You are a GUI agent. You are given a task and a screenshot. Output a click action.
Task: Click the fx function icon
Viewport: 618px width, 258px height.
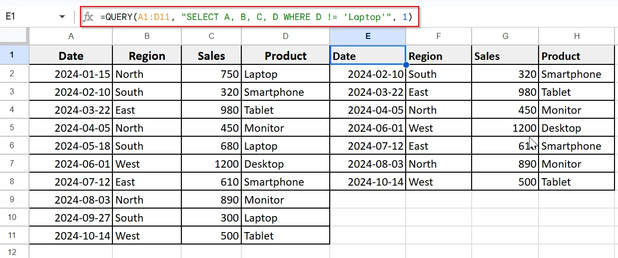(88, 17)
